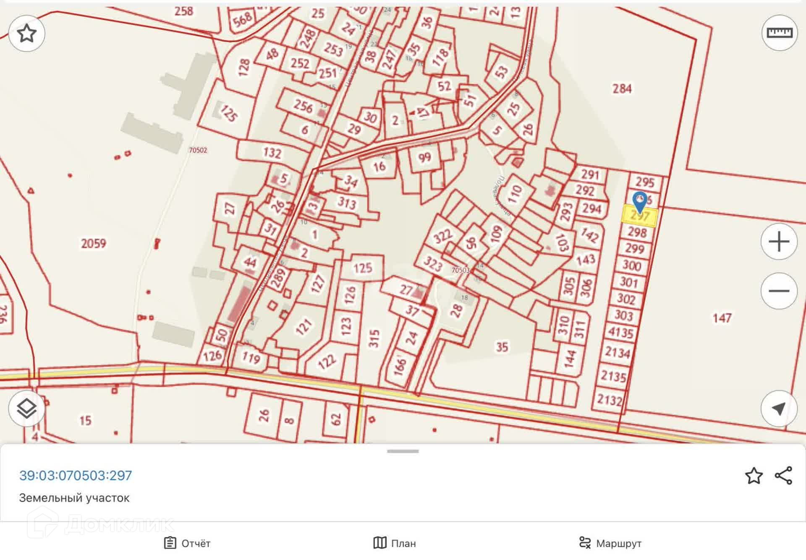Share the selected land parcel

(x=783, y=475)
